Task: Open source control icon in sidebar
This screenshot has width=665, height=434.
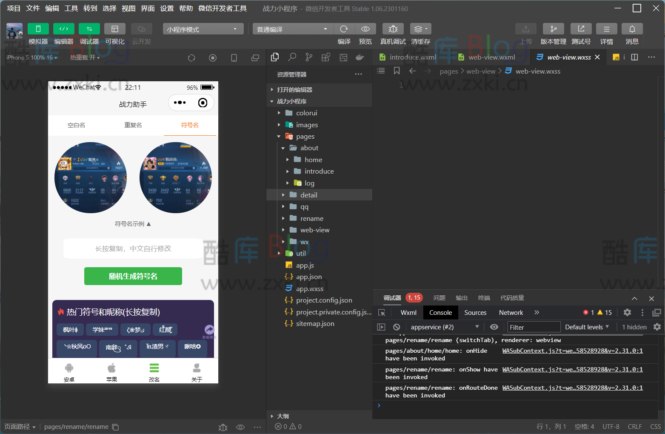Action: coord(309,57)
